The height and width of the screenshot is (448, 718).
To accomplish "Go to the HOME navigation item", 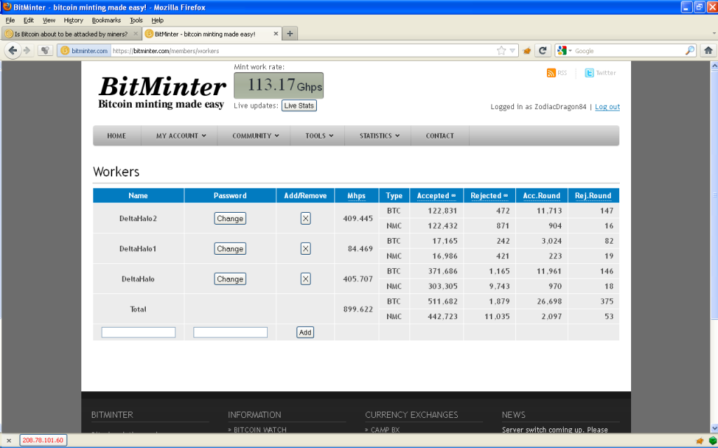I will coord(116,136).
